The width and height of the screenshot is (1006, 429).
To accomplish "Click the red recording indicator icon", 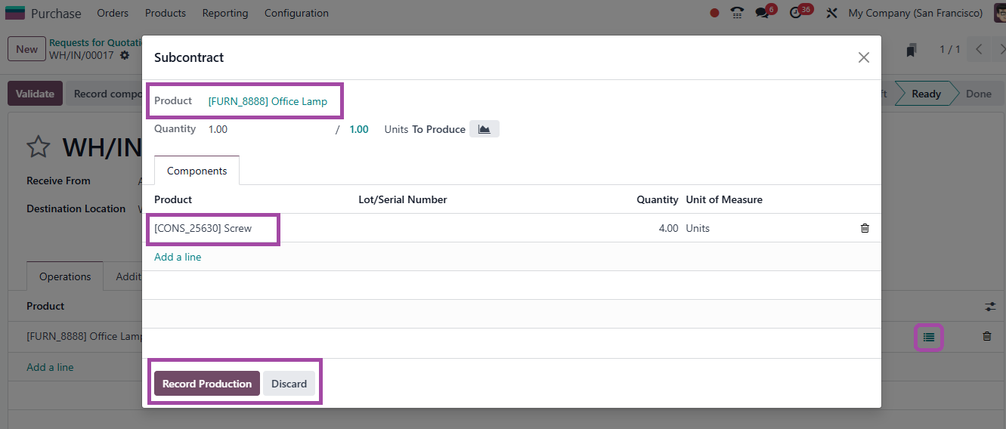I will click(715, 13).
